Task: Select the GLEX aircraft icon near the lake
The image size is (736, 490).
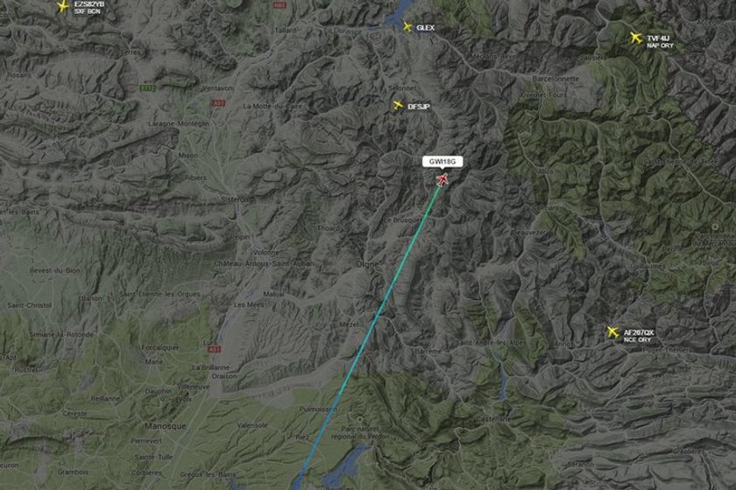Action: pos(407,27)
